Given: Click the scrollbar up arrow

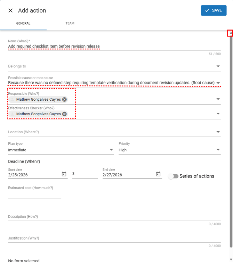Looking at the screenshot, I should tap(230, 33).
